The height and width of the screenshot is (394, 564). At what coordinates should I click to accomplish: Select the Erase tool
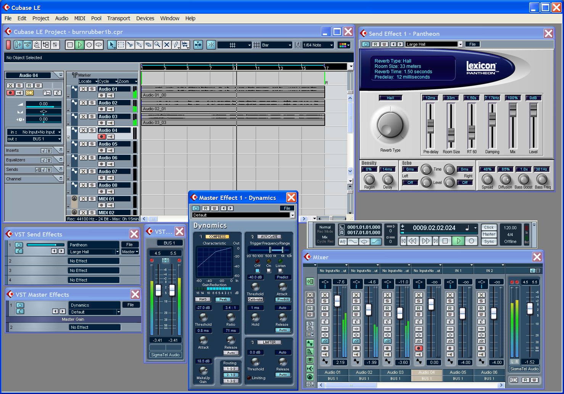pyautogui.click(x=148, y=45)
